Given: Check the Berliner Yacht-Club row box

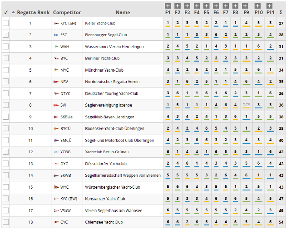Looking at the screenshot, I should (5, 58).
